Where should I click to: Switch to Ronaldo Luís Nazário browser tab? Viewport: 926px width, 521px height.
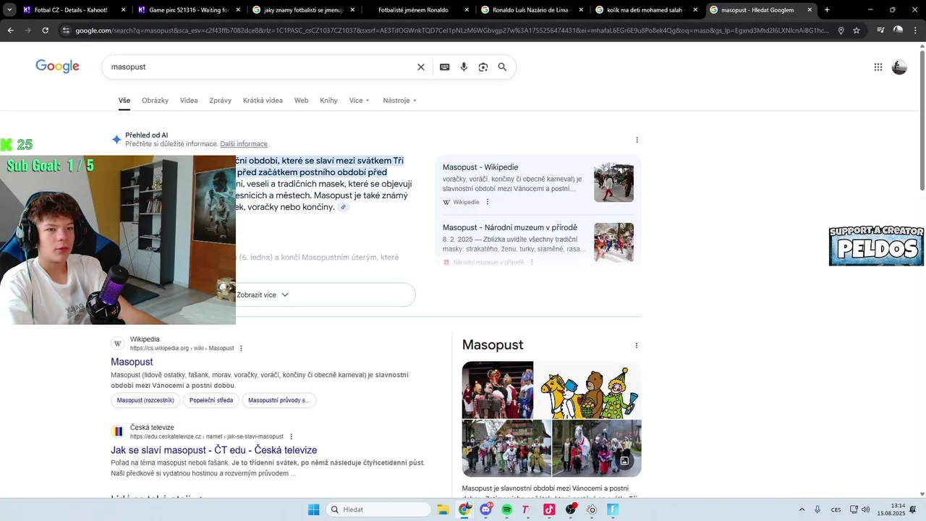[531, 10]
